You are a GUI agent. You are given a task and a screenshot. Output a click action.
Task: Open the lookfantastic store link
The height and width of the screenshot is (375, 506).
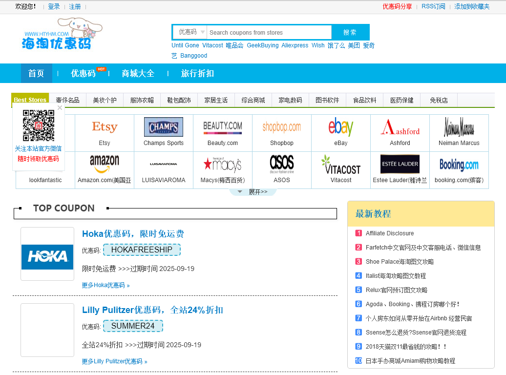pyautogui.click(x=45, y=180)
